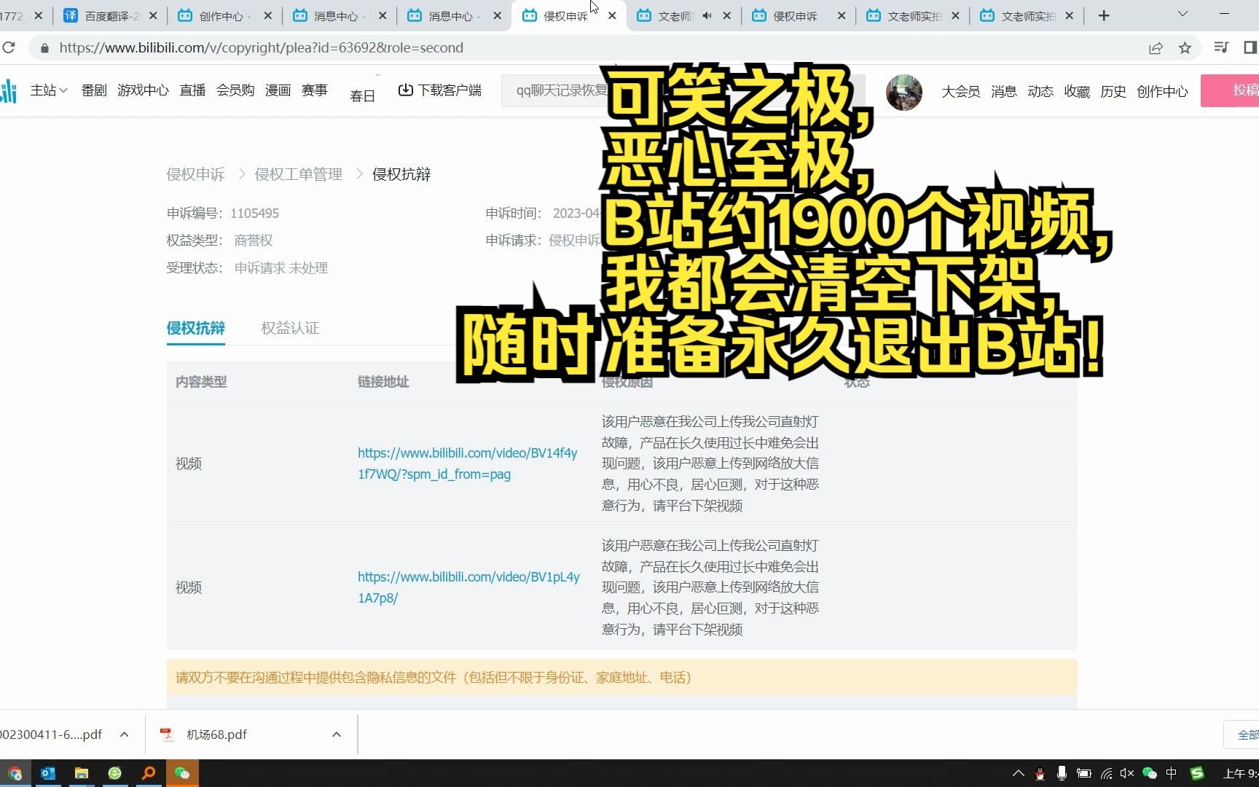
Task: Open new browser tab with plus icon
Action: 1104,15
